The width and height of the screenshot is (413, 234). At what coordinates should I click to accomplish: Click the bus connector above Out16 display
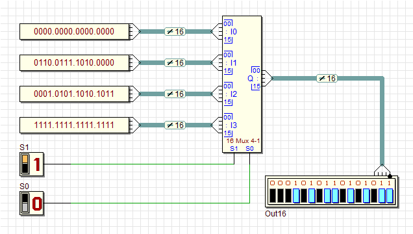point(382,170)
